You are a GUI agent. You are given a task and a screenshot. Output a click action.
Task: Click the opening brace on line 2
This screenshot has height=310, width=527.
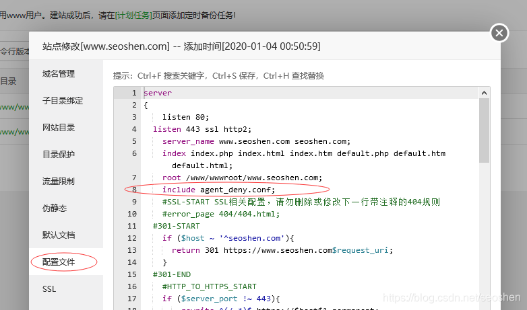pyautogui.click(x=146, y=105)
